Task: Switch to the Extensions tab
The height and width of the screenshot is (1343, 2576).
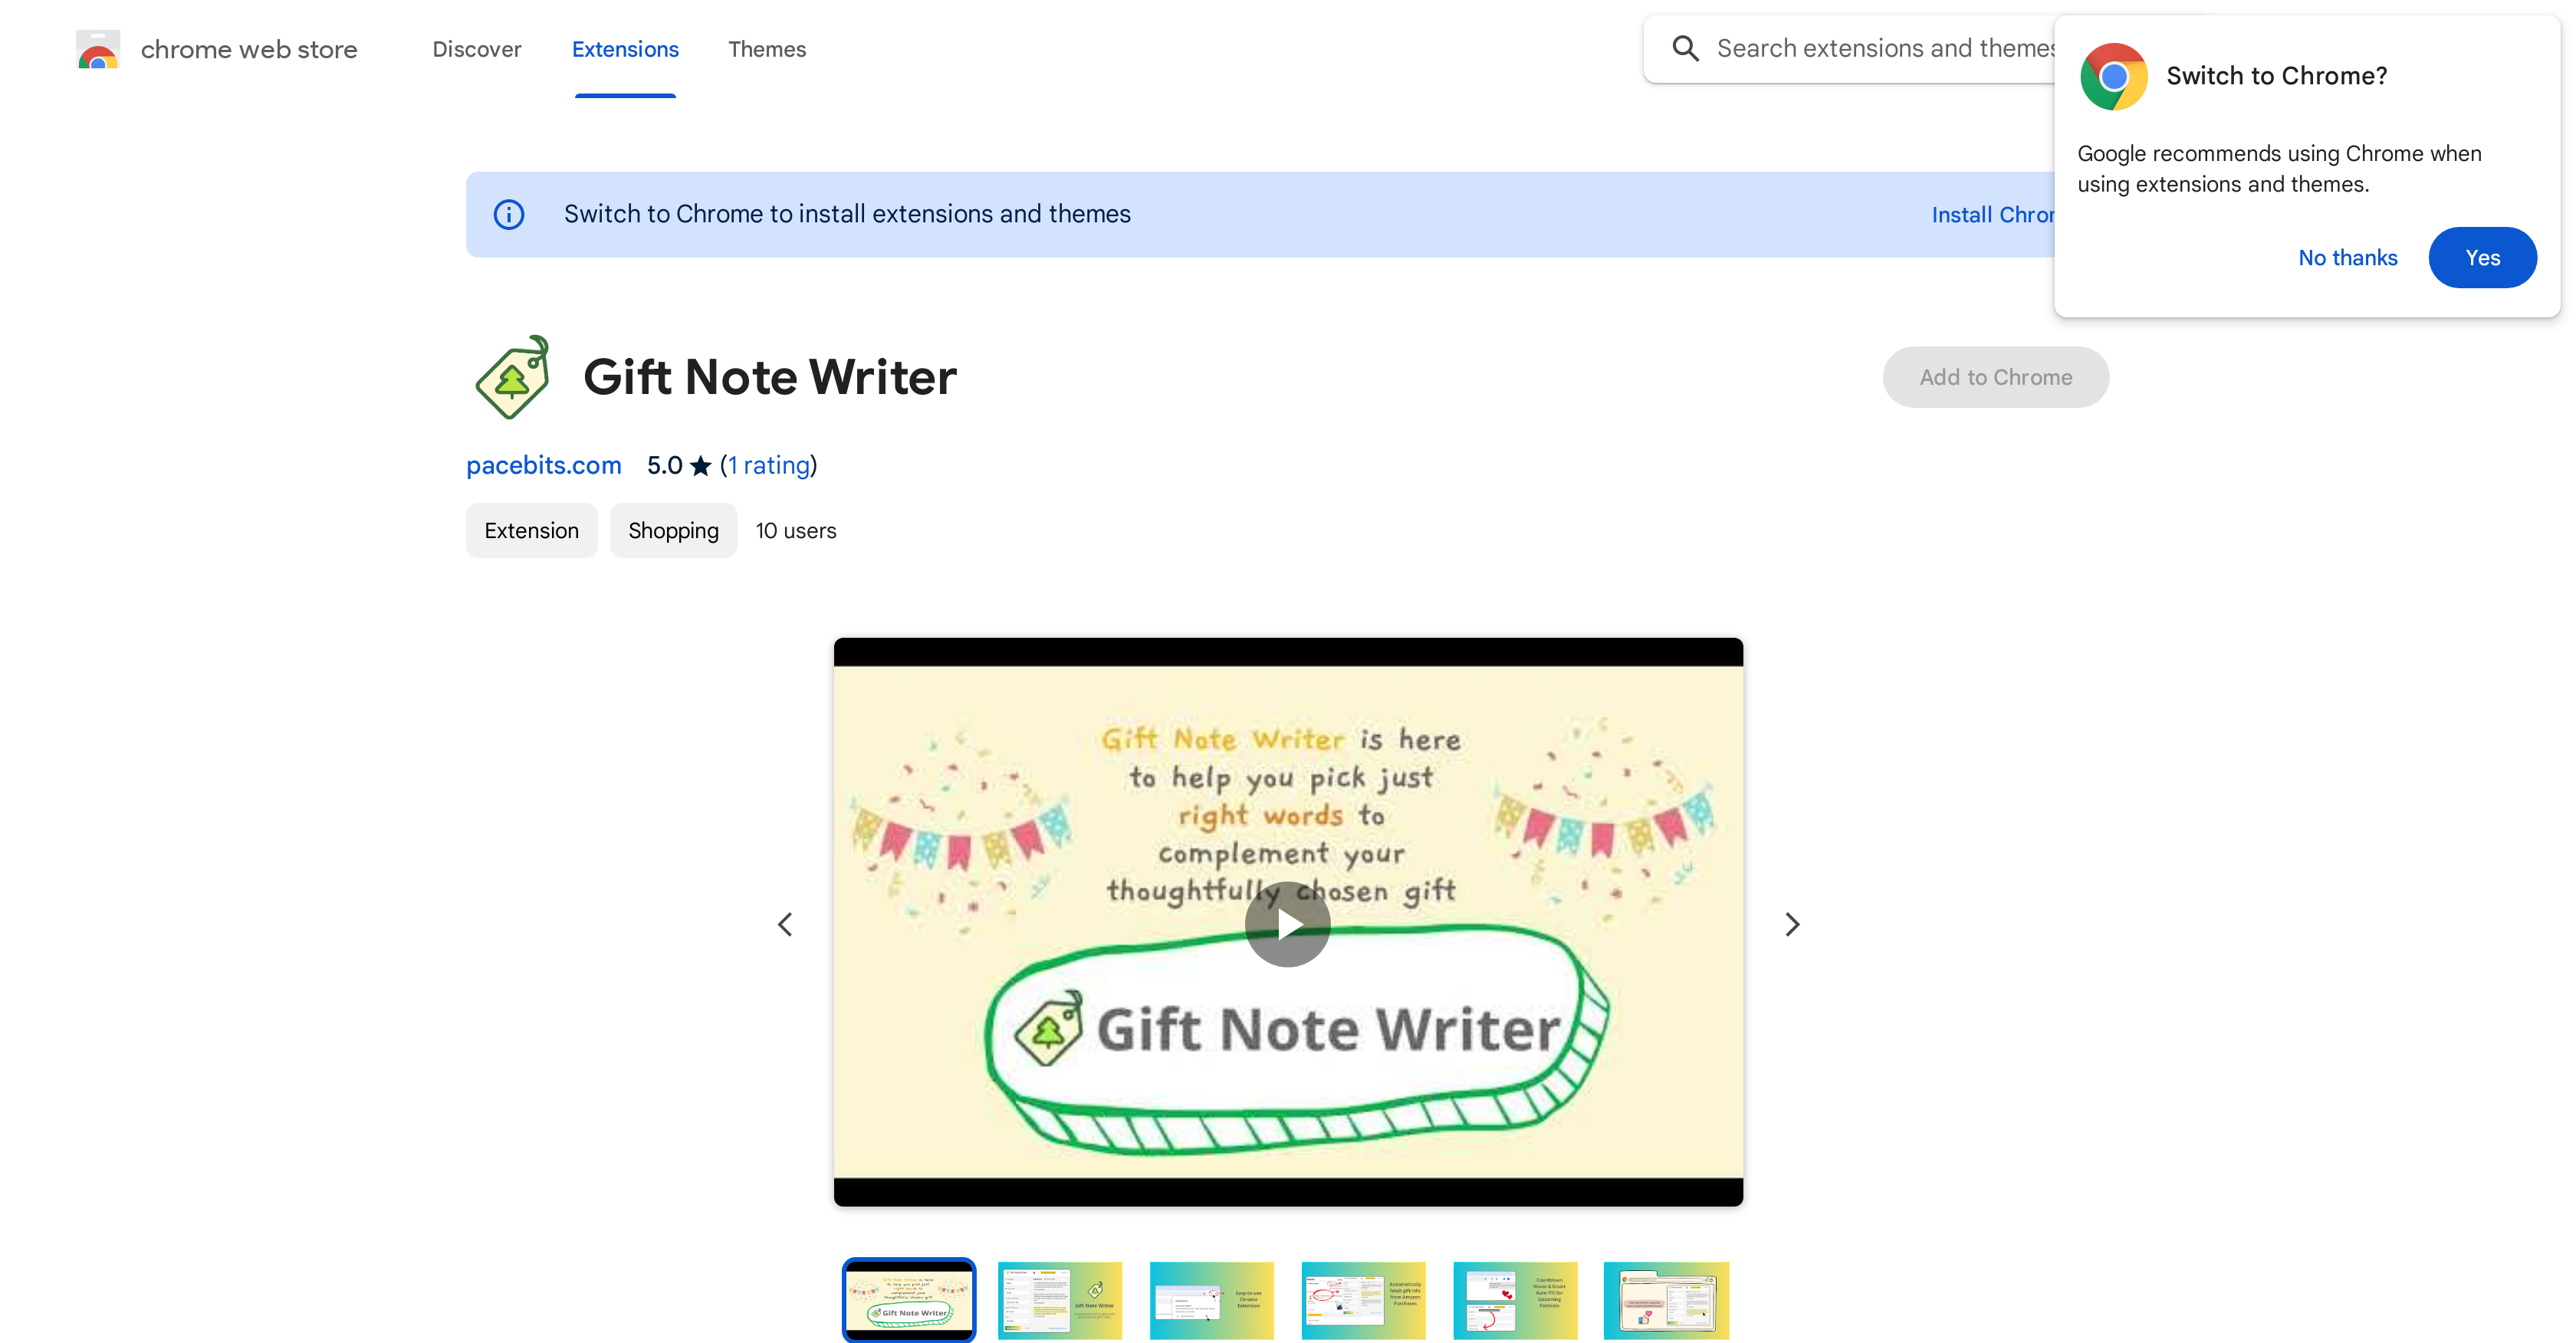Action: (x=625, y=49)
